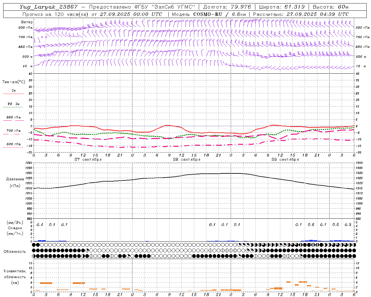371x297 pixels.
Task: Click the 0.6 precipitation value
Action: (x=311, y=225)
